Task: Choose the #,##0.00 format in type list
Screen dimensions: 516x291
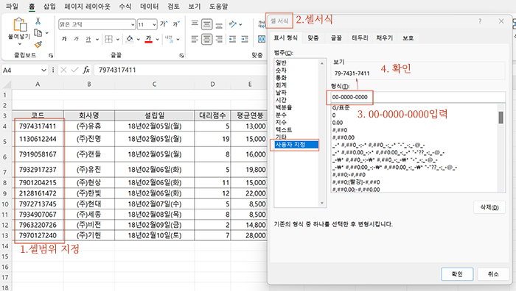Action: 344,137
